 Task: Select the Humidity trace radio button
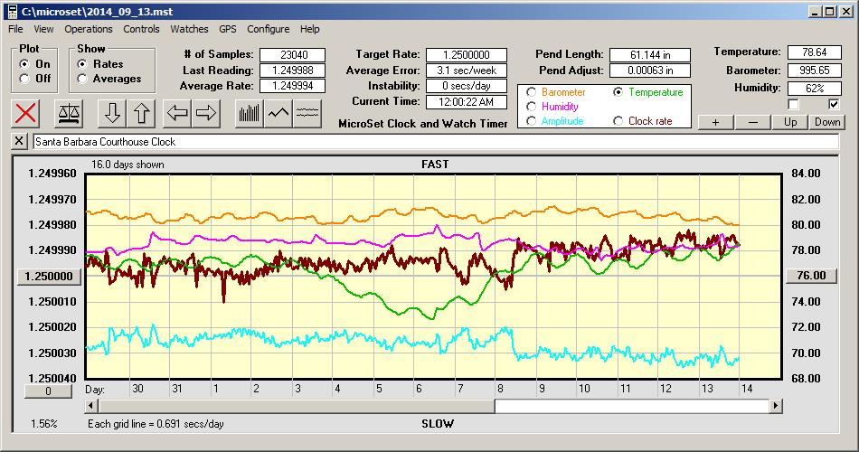(x=531, y=107)
